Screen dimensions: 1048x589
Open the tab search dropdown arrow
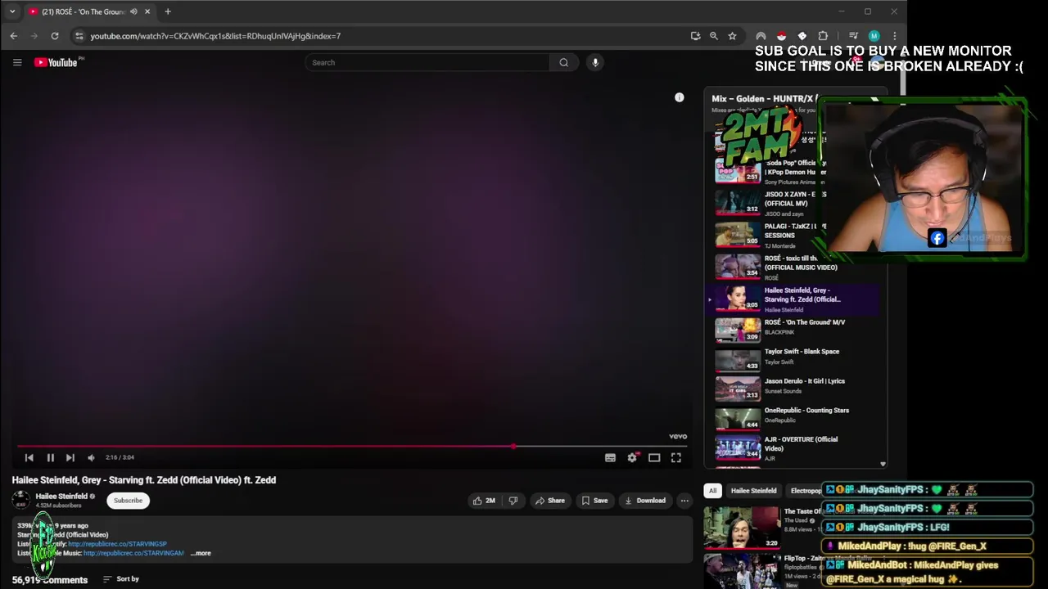(x=12, y=11)
